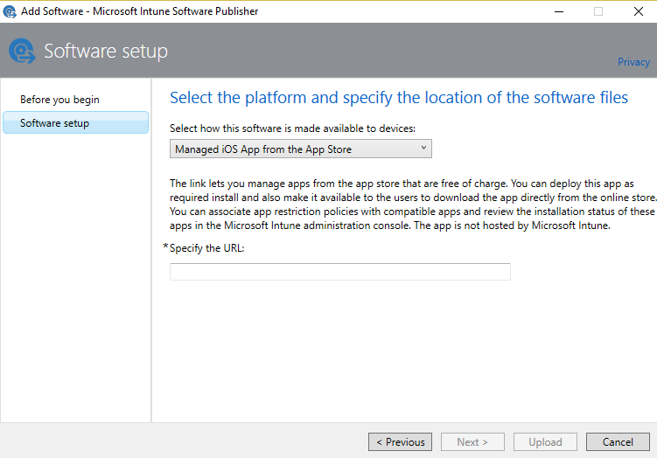
Task: Close the Add Software window
Action: tap(638, 11)
